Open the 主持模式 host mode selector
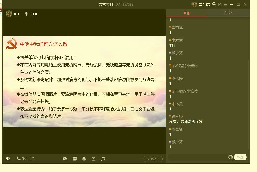 click(204, 4)
